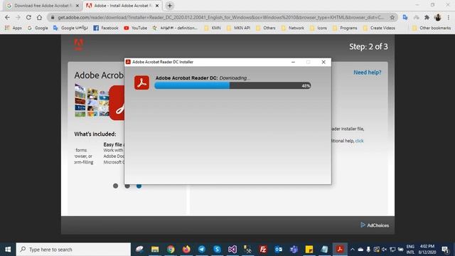Open Outlook from the taskbar
The width and height of the screenshot is (455, 256).
pos(278,250)
